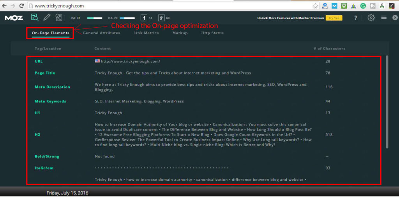The width and height of the screenshot is (399, 205).
Task: Select the highlight links pencil tool
Action: click(47, 18)
